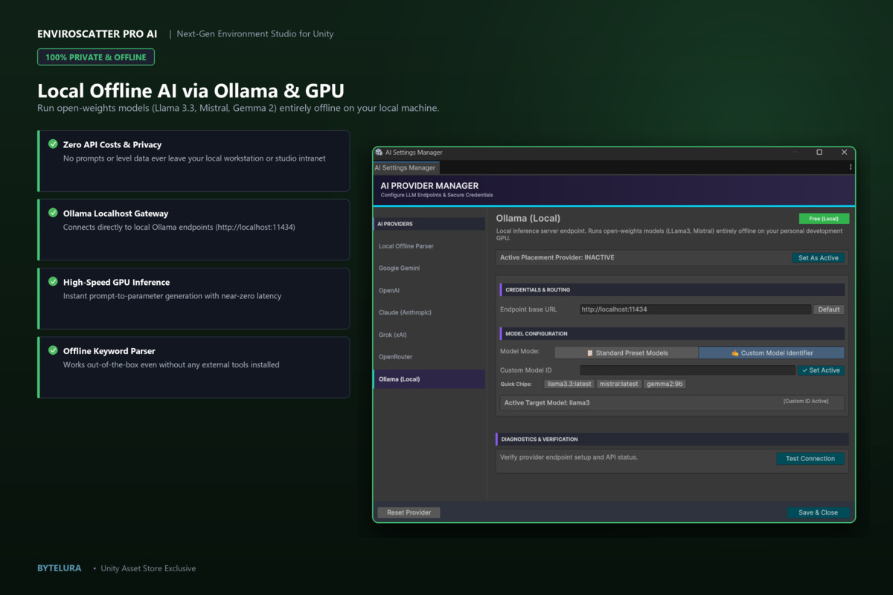
Task: Click the Model Mode label
Action: [519, 352]
